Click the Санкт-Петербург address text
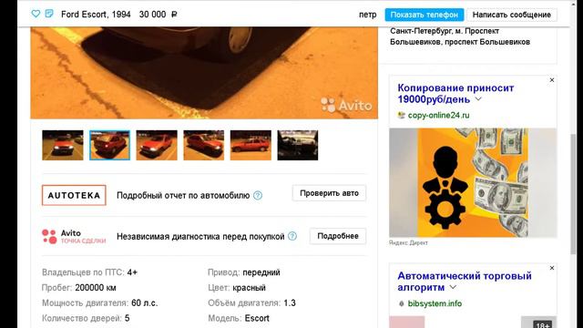Viewport: 583px width, 328px height. tap(460, 36)
